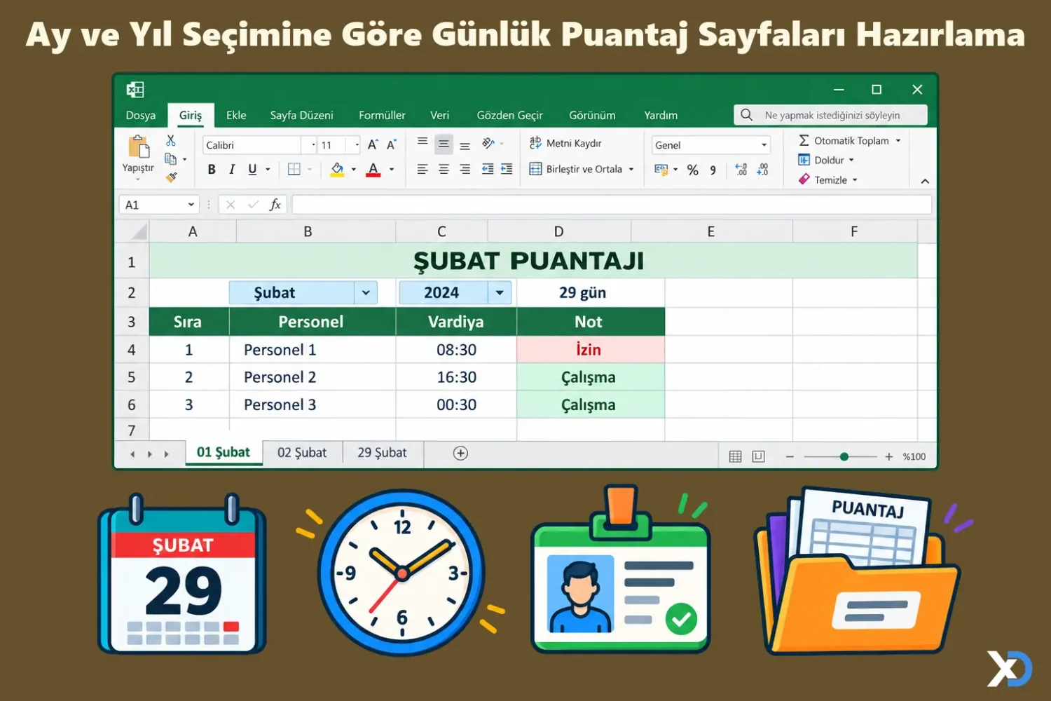
Task: Click the decrease decimal icon
Action: (762, 169)
